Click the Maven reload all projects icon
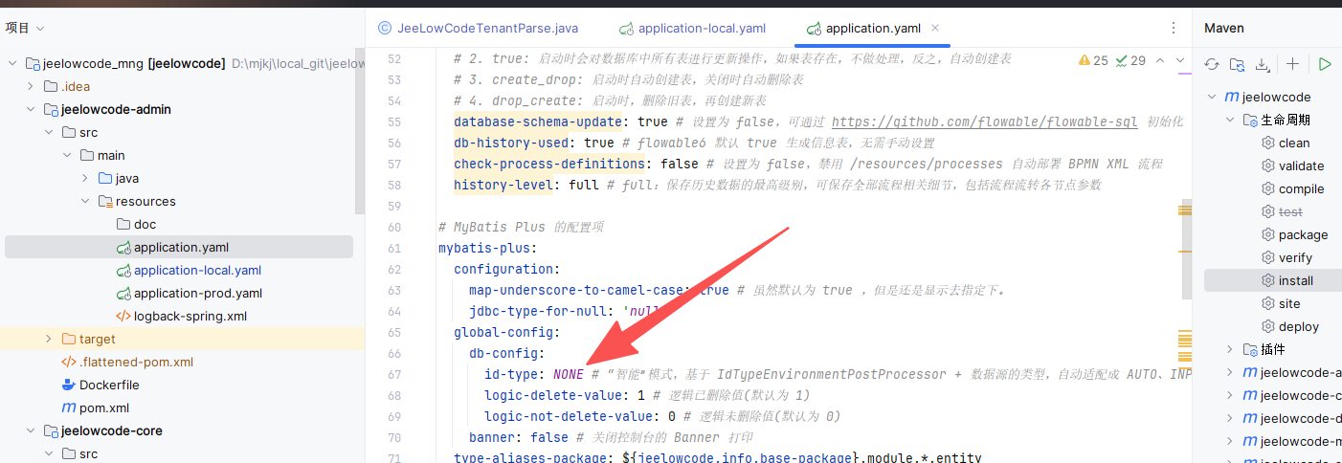The width and height of the screenshot is (1342, 463). [x=1212, y=64]
